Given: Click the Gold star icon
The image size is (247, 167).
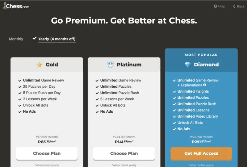Looking at the screenshot, I should 40,65.
